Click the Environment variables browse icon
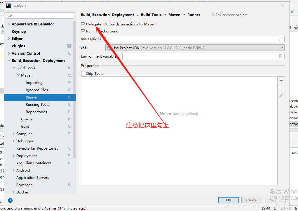This screenshot has width=298, height=211. coord(281,56)
